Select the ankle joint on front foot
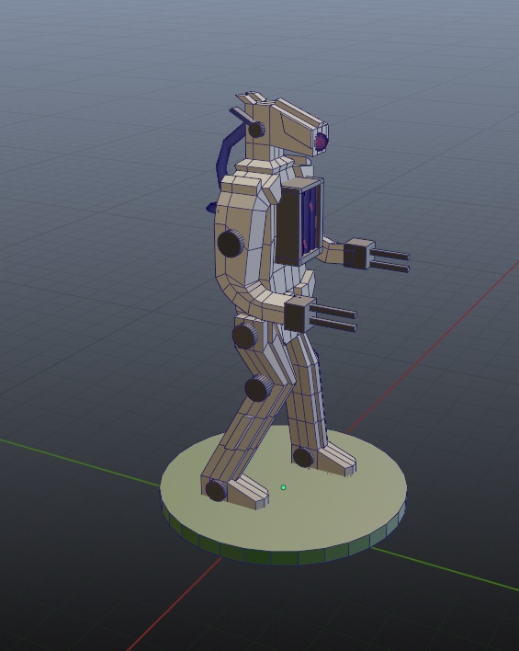The height and width of the screenshot is (651, 519). 303,457
